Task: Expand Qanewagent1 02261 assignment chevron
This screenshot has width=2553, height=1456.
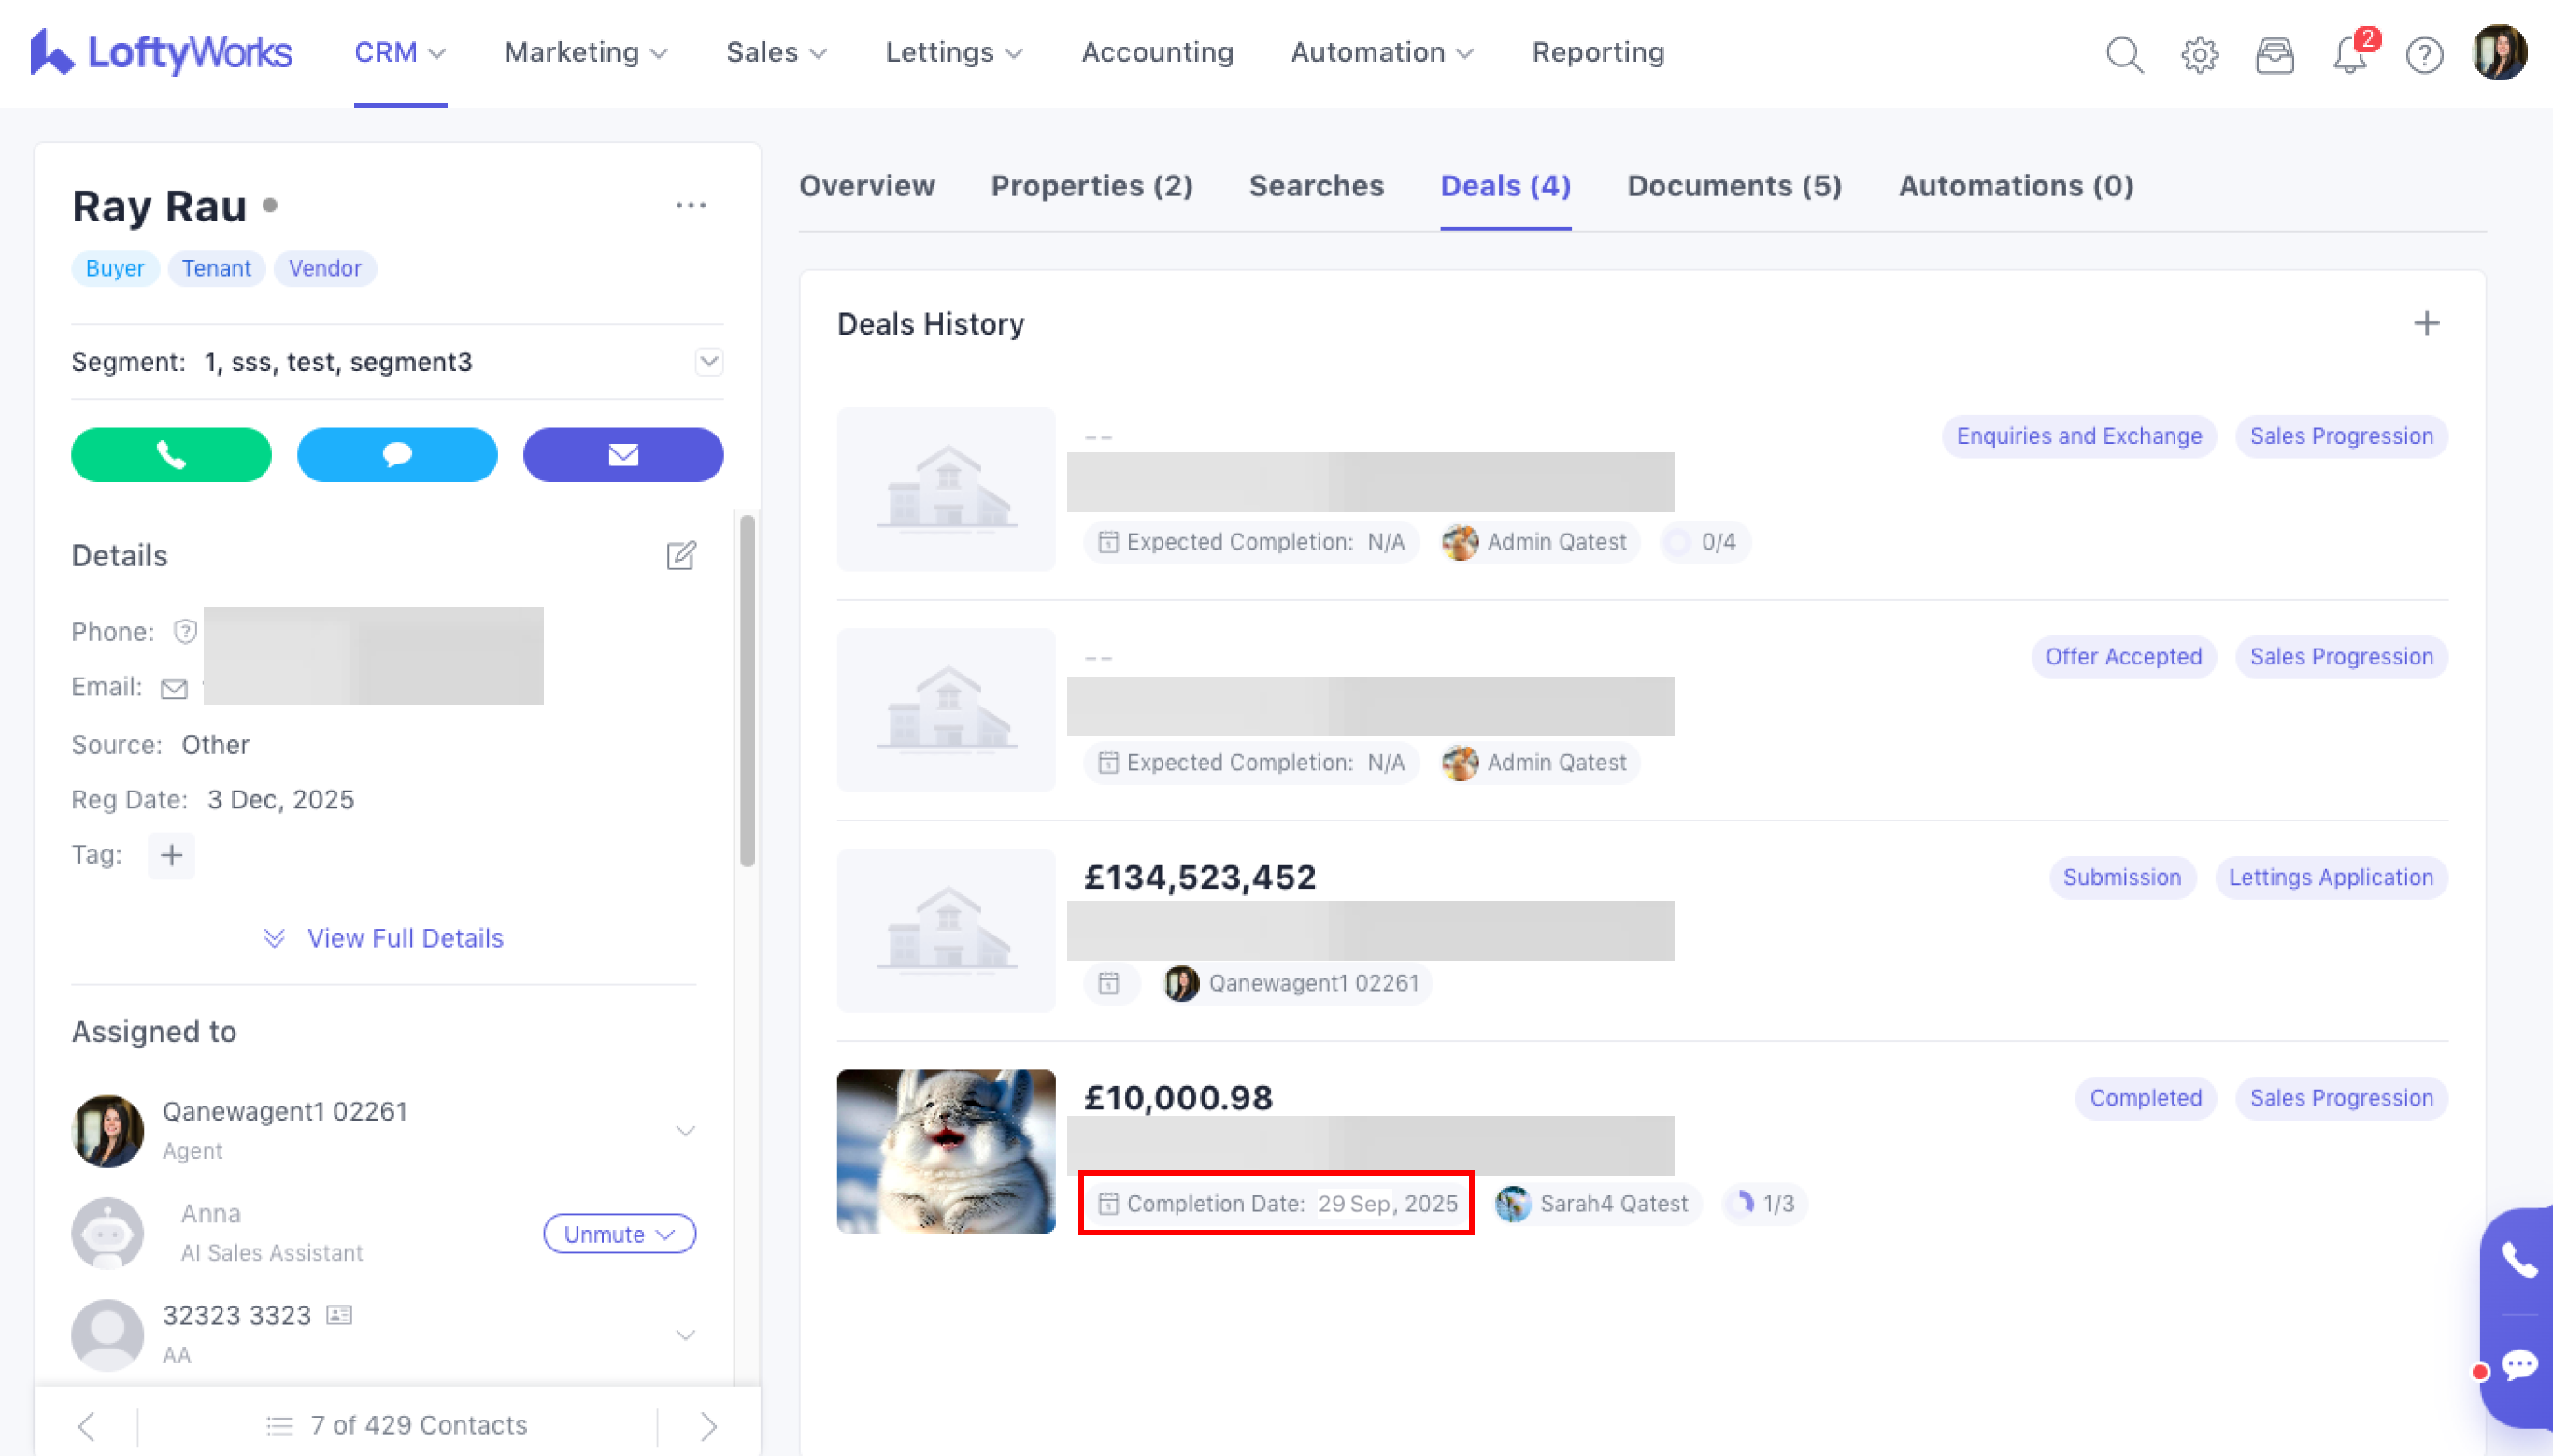Action: (x=685, y=1131)
